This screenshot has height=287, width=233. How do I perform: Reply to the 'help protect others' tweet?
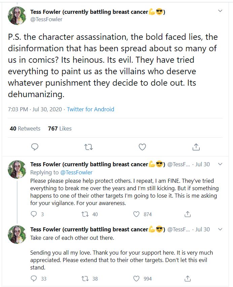(x=34, y=214)
